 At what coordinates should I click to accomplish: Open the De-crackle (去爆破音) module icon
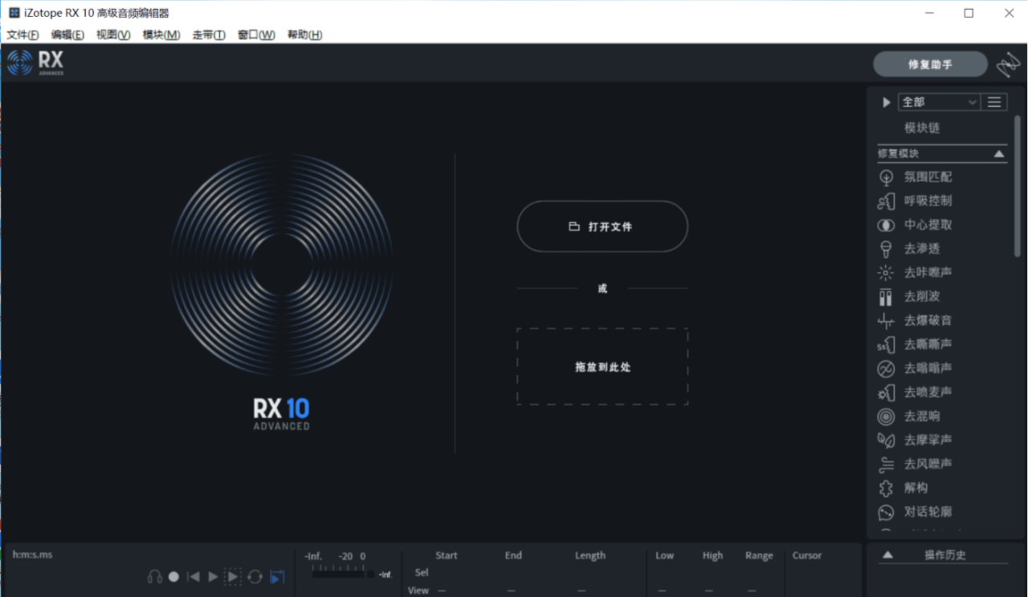[x=886, y=320]
